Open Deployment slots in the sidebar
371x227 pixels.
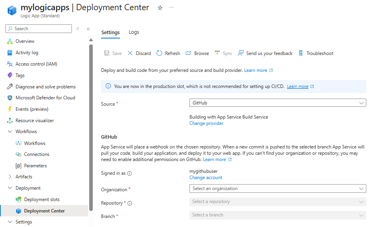(x=42, y=200)
